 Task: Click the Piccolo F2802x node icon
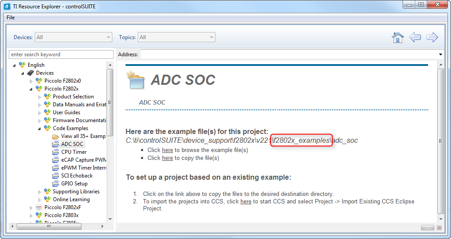[39, 89]
